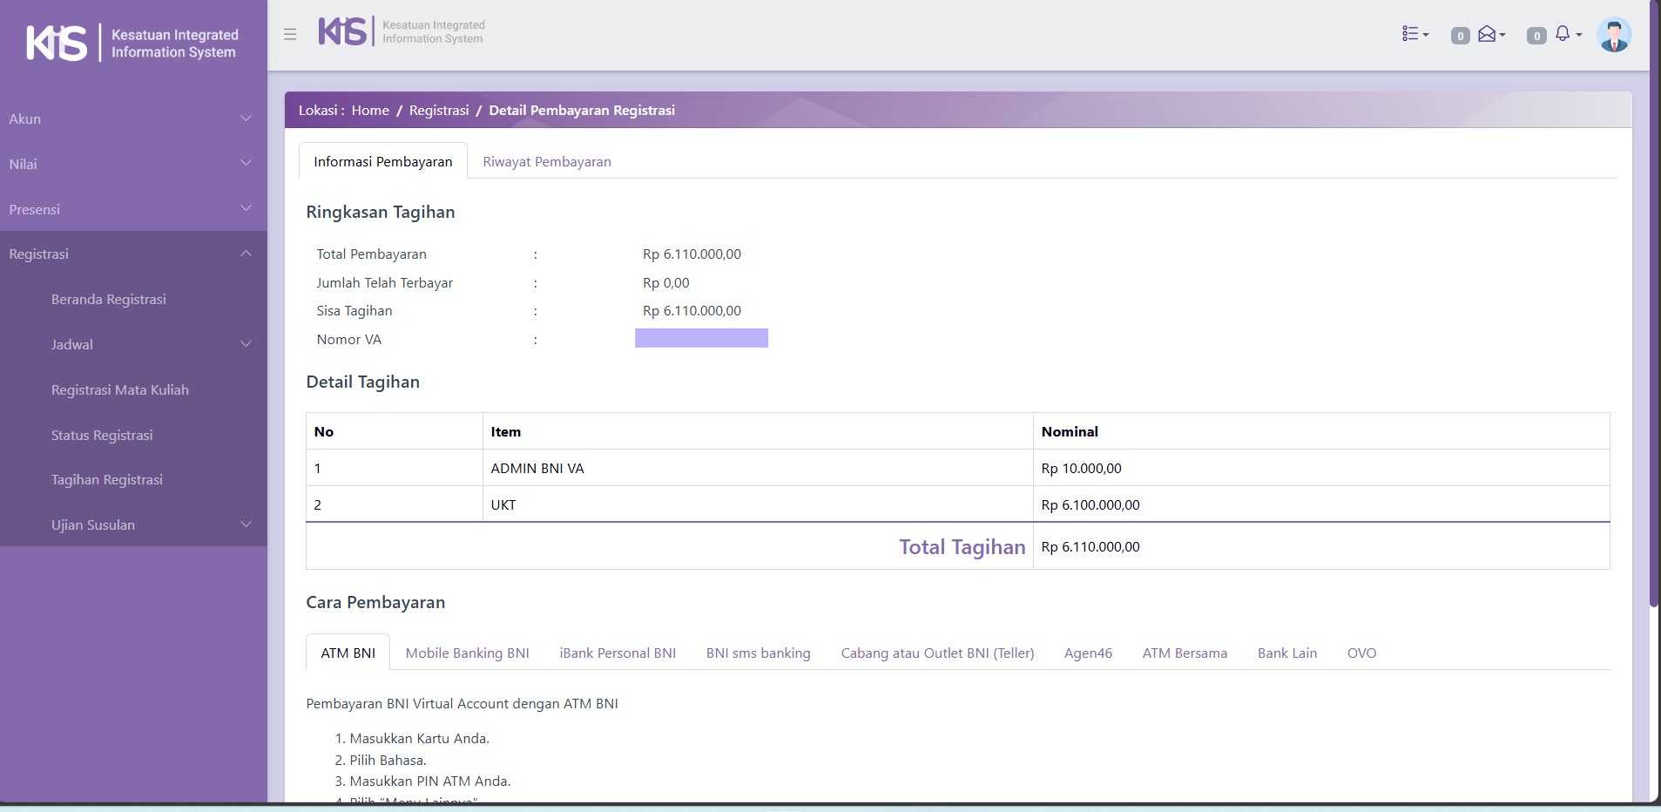This screenshot has height=812, width=1661.
Task: Open the envelope messages icon
Action: (1489, 34)
